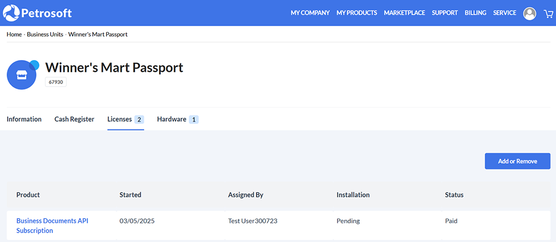Click the Assigned By column header
The image size is (556, 242).
point(246,195)
